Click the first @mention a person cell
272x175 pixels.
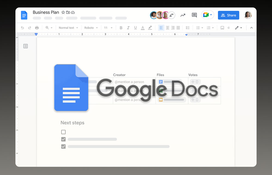[x=129, y=82]
